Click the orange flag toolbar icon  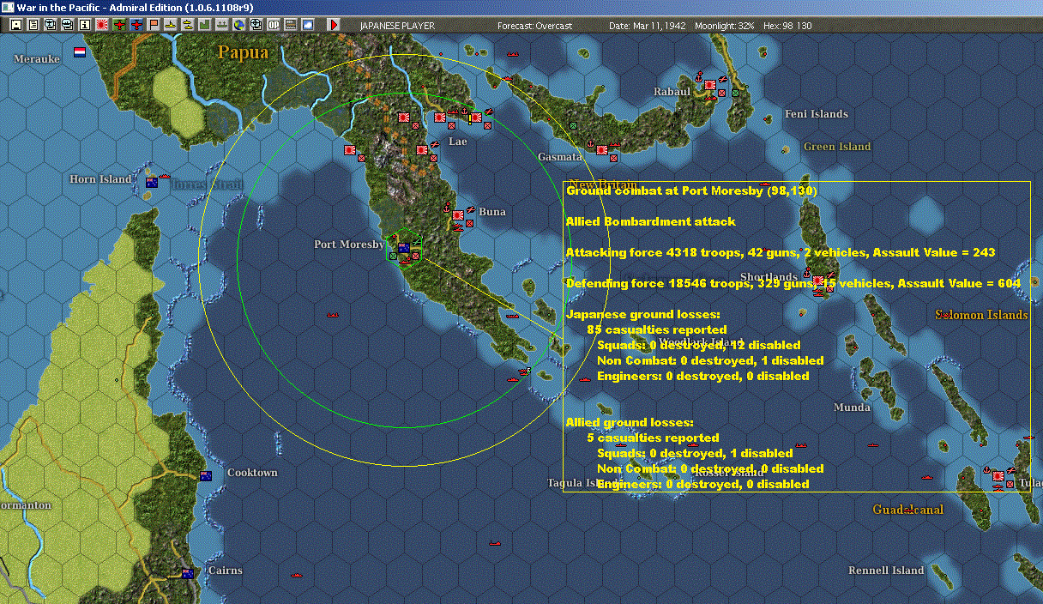click(x=154, y=25)
